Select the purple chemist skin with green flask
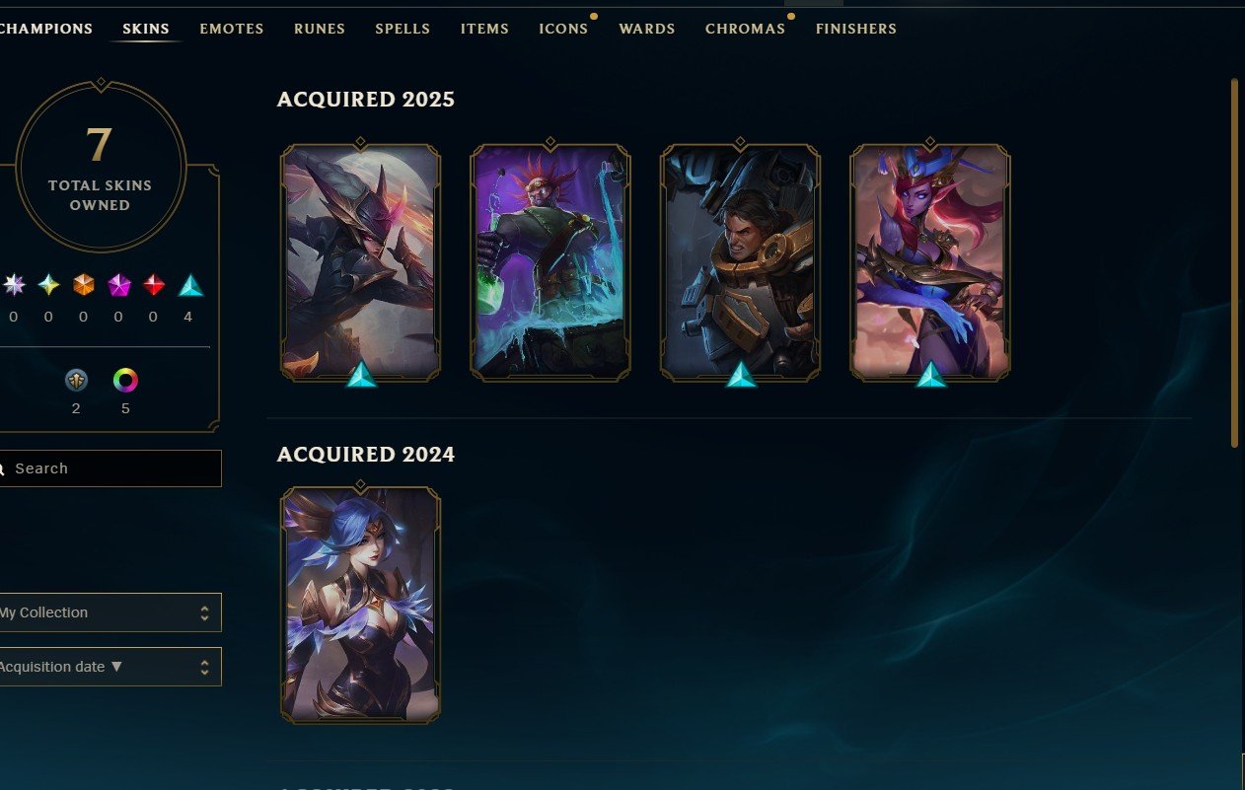Viewport: 1245px width, 790px height. 549,262
